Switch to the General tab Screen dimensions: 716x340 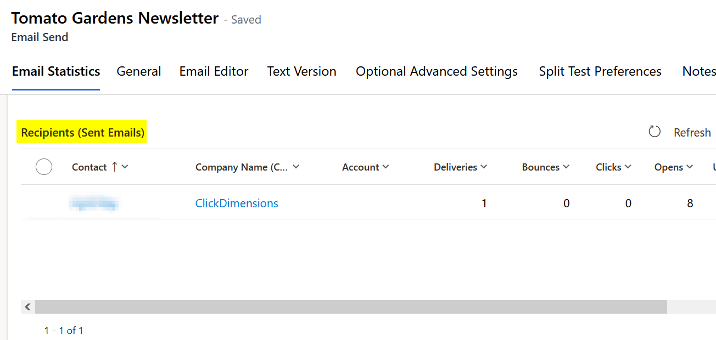coord(139,71)
